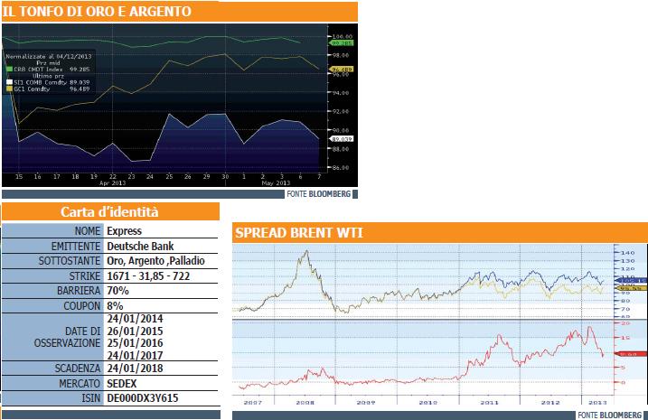The height and width of the screenshot is (420, 648).
Task: Click the BARRIERA row label
Action: [x=79, y=291]
